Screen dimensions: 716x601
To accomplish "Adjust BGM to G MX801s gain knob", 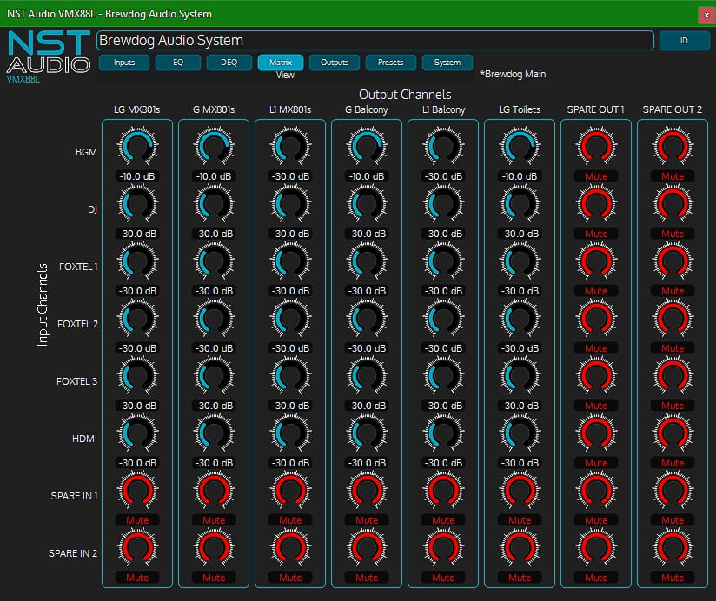I will [214, 147].
